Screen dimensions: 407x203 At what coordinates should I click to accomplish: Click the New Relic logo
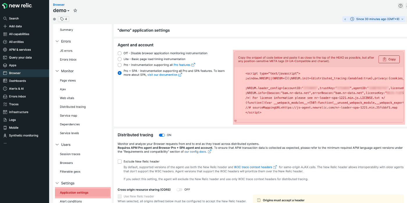[17, 6]
